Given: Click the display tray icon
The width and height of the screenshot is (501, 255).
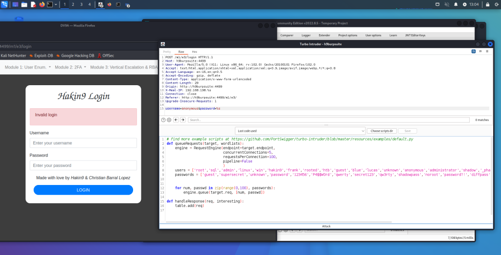Looking at the screenshot, I should point(437,4).
